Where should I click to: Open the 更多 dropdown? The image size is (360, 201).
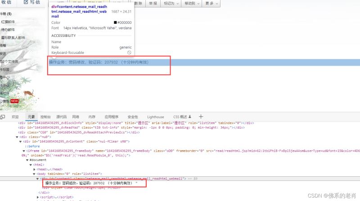(211, 3)
